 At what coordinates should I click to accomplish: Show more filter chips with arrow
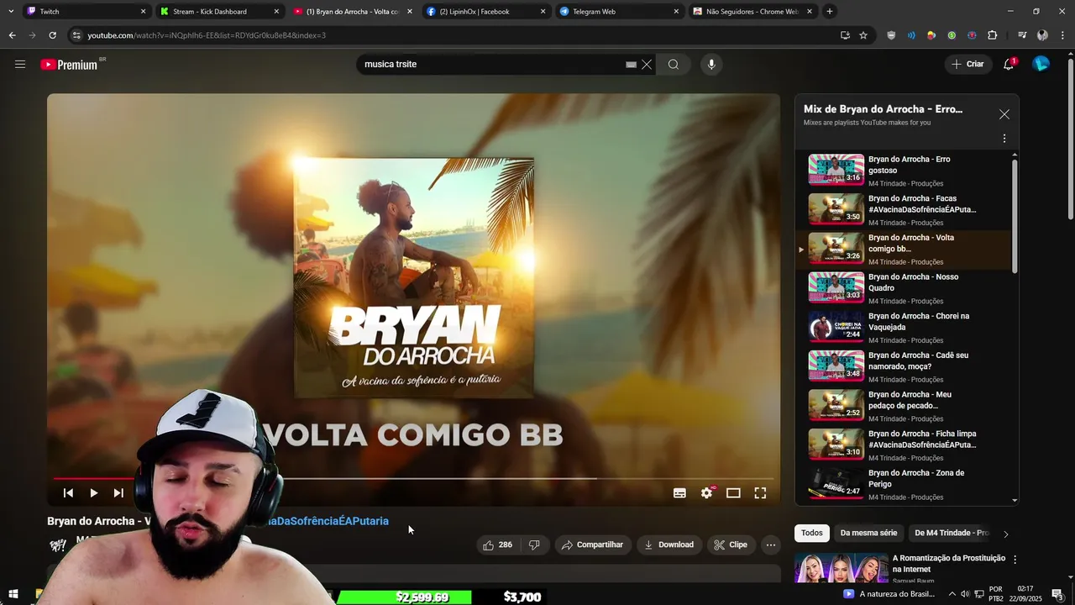pos(1005,534)
